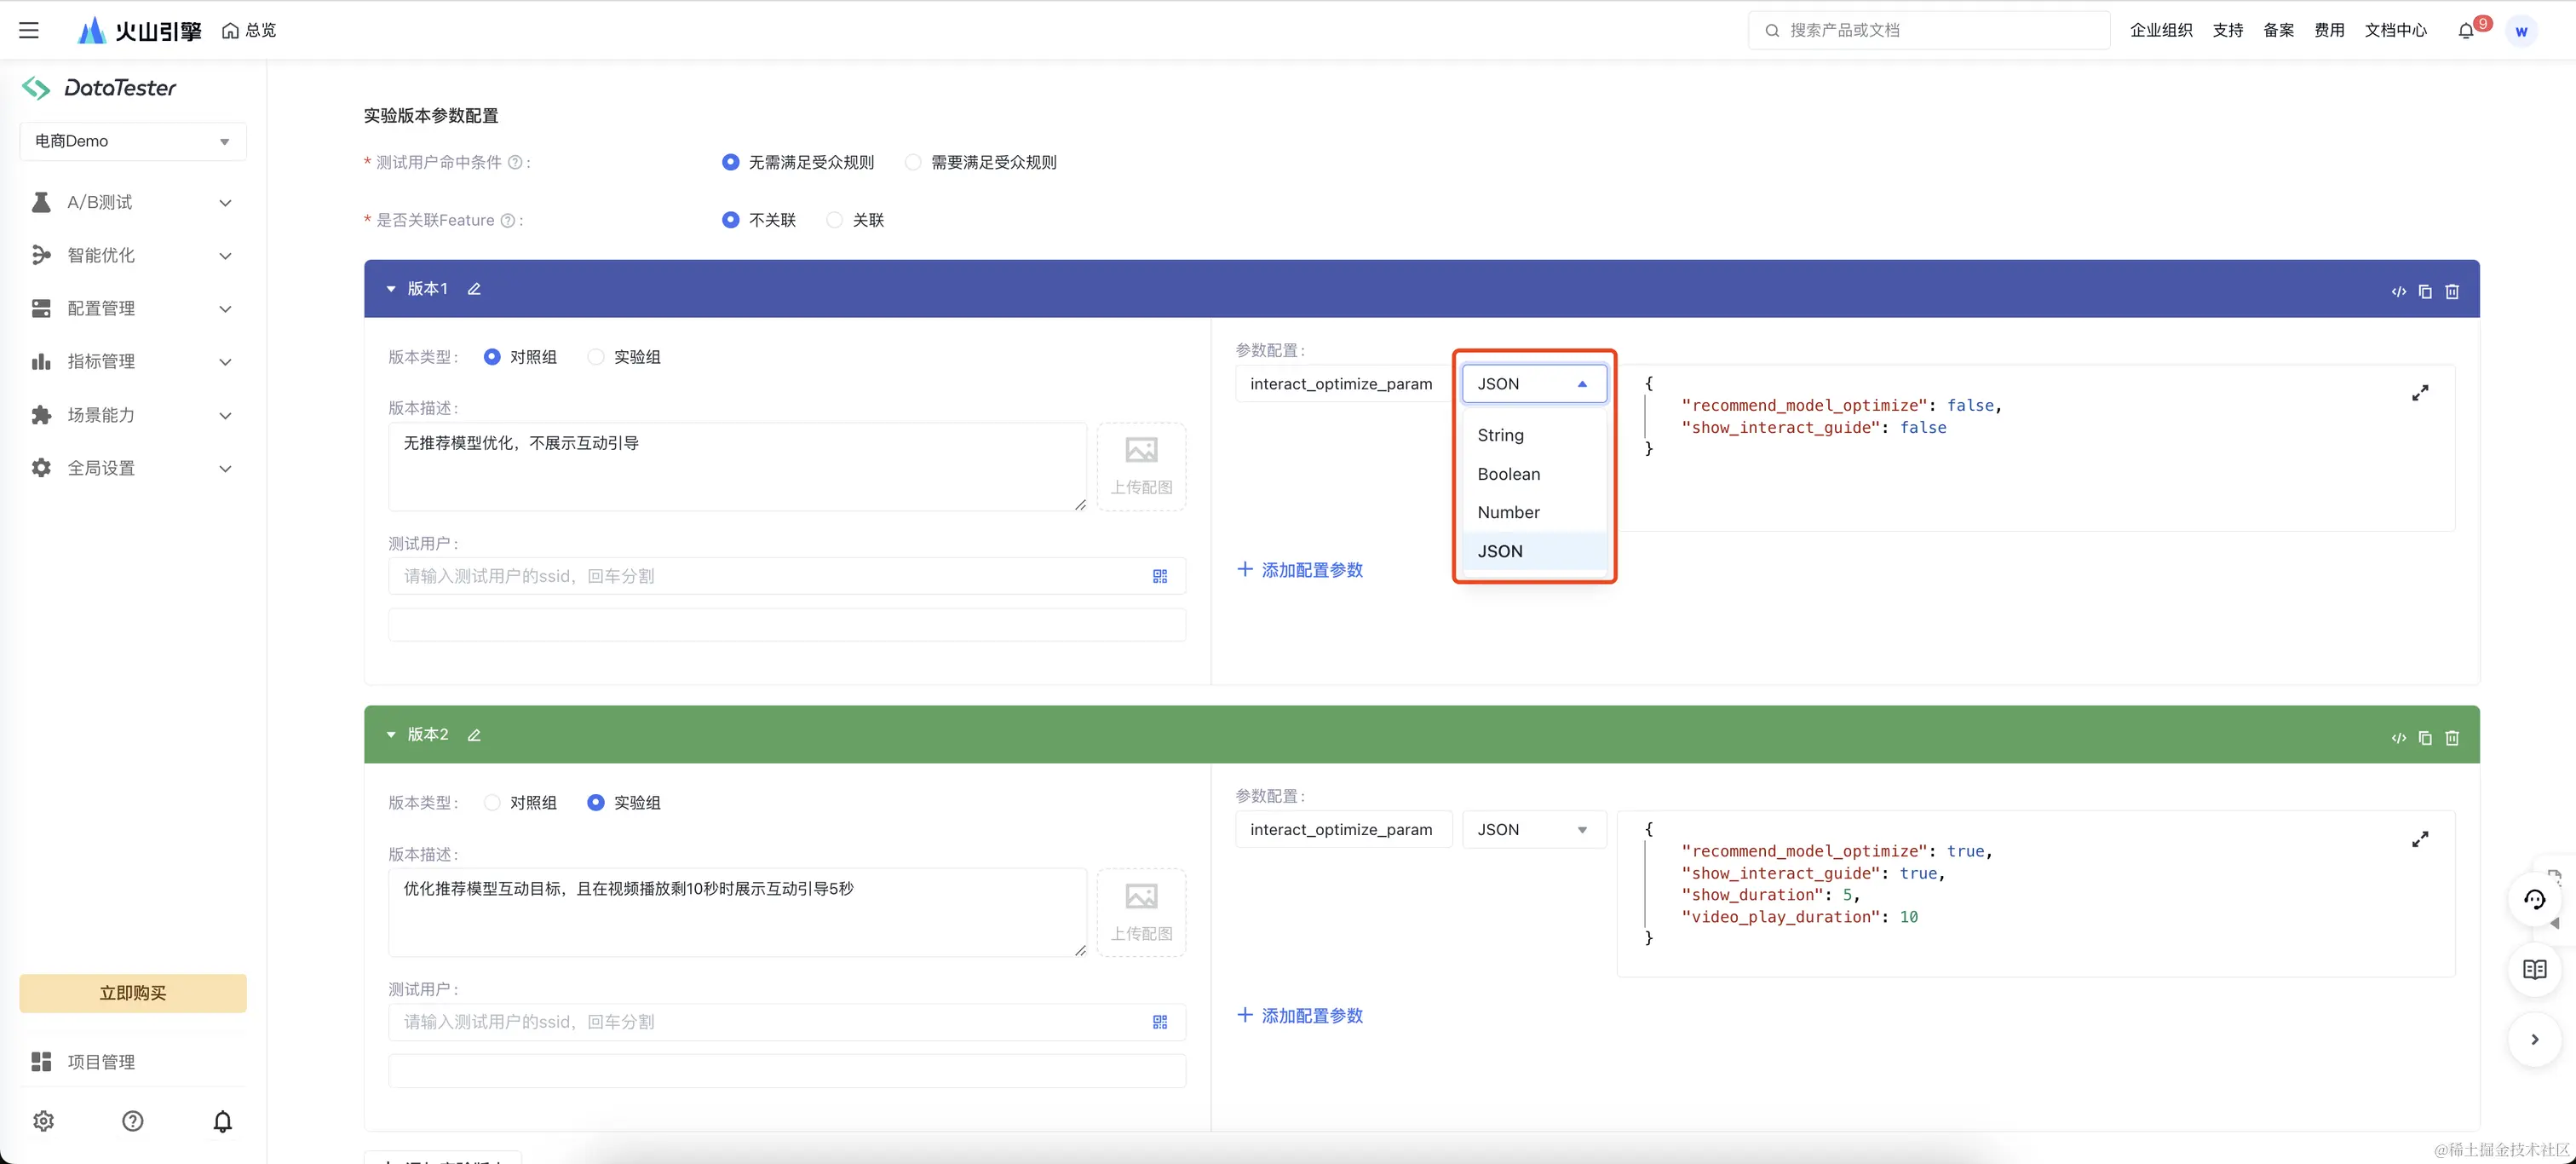This screenshot has width=2576, height=1164.
Task: Open the notification bell in top bar
Action: [2466, 31]
